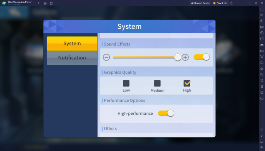Viewport: 265px width, 151px height.
Task: Uncheck the High graphics quality box
Action: pos(187,83)
